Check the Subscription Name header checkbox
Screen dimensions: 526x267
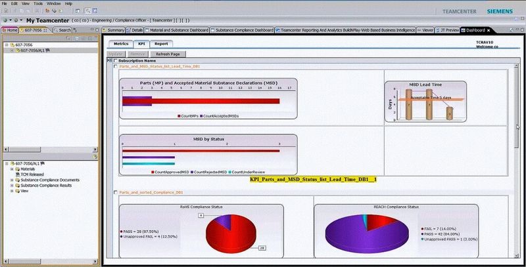[x=116, y=61]
